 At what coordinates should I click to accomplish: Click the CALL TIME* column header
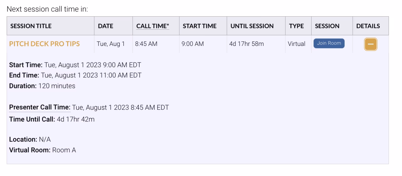click(x=152, y=26)
